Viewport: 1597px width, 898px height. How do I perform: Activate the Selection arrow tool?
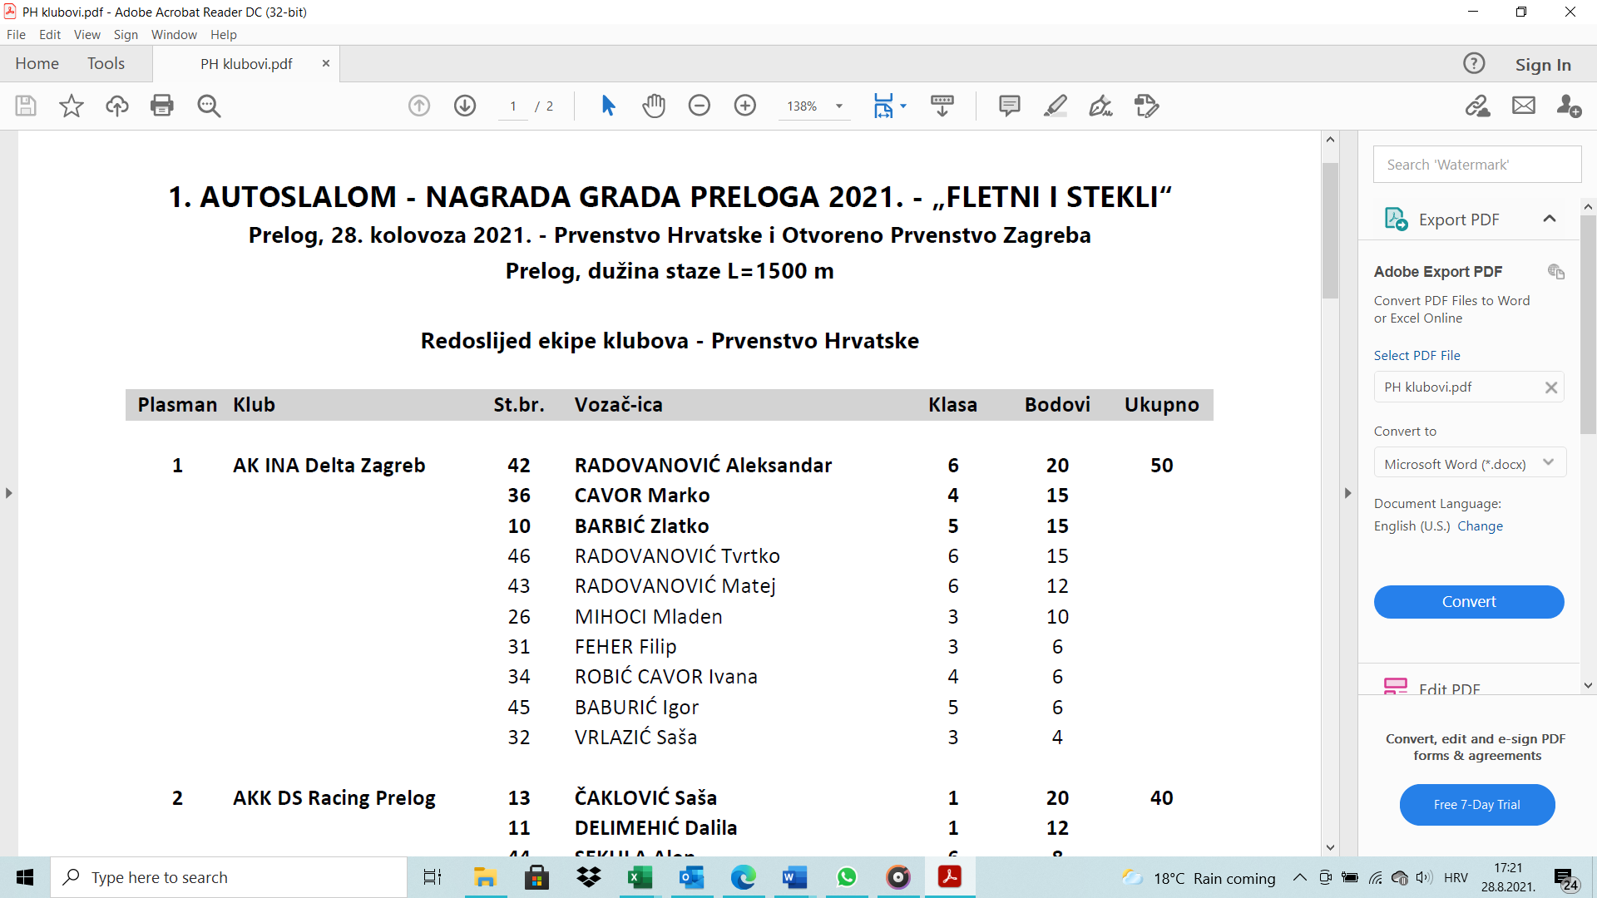pos(608,106)
